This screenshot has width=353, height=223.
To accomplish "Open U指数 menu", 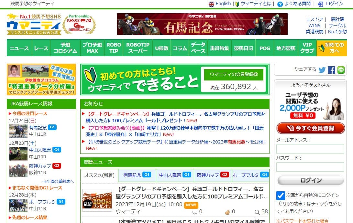I will (x=162, y=48).
